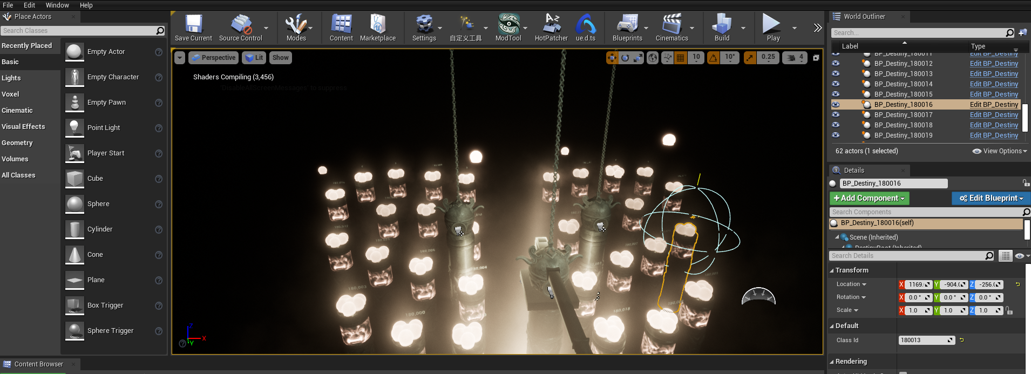Open the File menu

coord(8,5)
